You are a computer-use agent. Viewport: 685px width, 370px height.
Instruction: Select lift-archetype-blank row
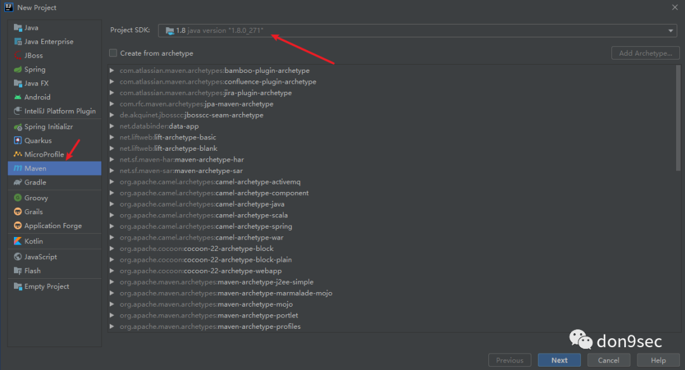tap(391, 148)
